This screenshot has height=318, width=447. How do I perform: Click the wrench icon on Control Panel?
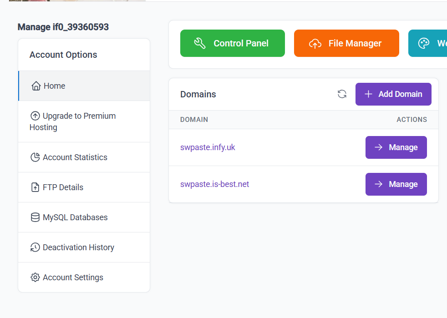200,43
